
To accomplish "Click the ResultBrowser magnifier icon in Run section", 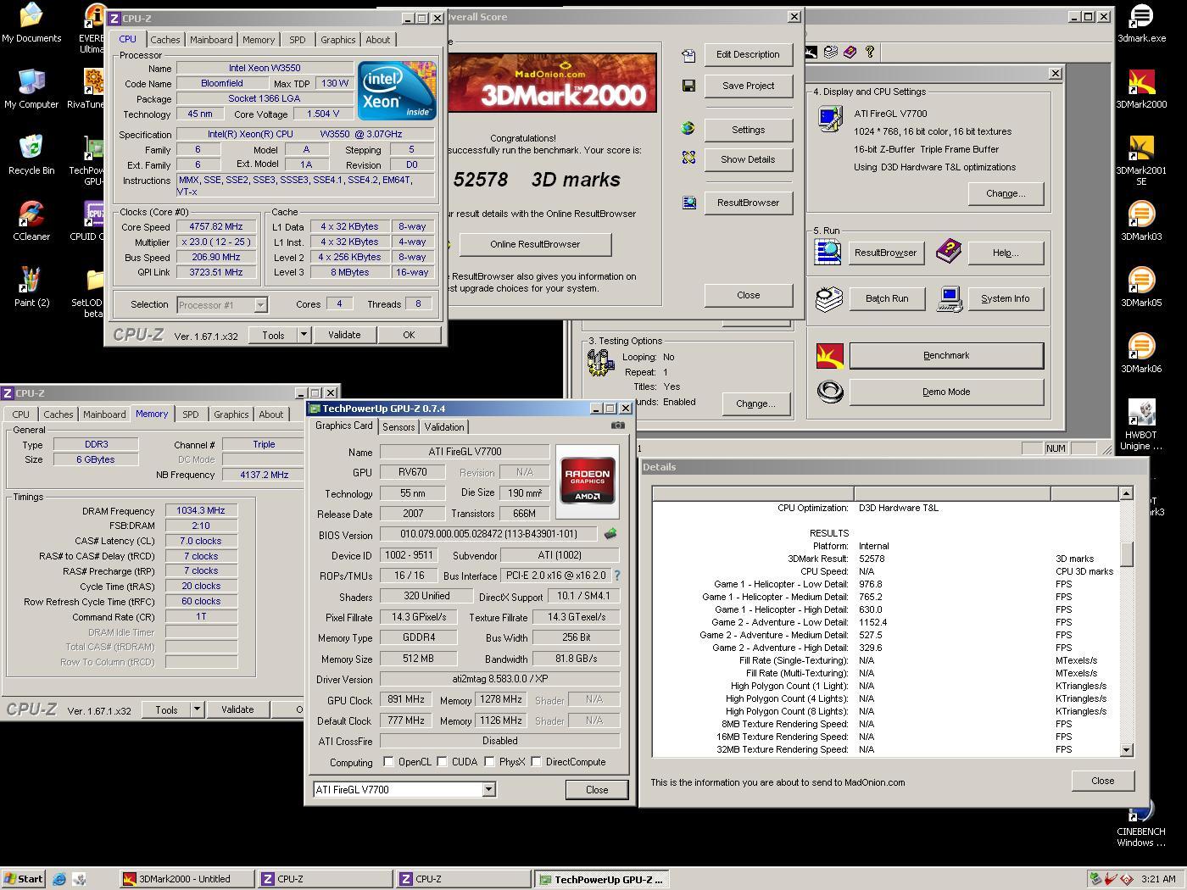I will (x=828, y=252).
